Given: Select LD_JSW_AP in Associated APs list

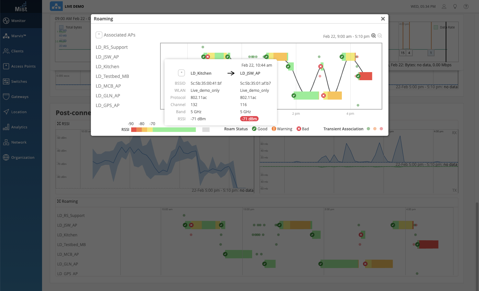Looking at the screenshot, I should click(x=107, y=57).
